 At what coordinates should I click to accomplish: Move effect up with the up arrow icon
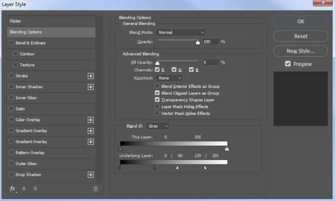(x=24, y=188)
